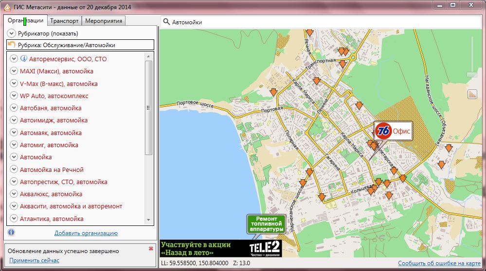Screen dimensions: 486x271
Task: Click the info icon beside Авторемсервис
Action: click(23, 59)
